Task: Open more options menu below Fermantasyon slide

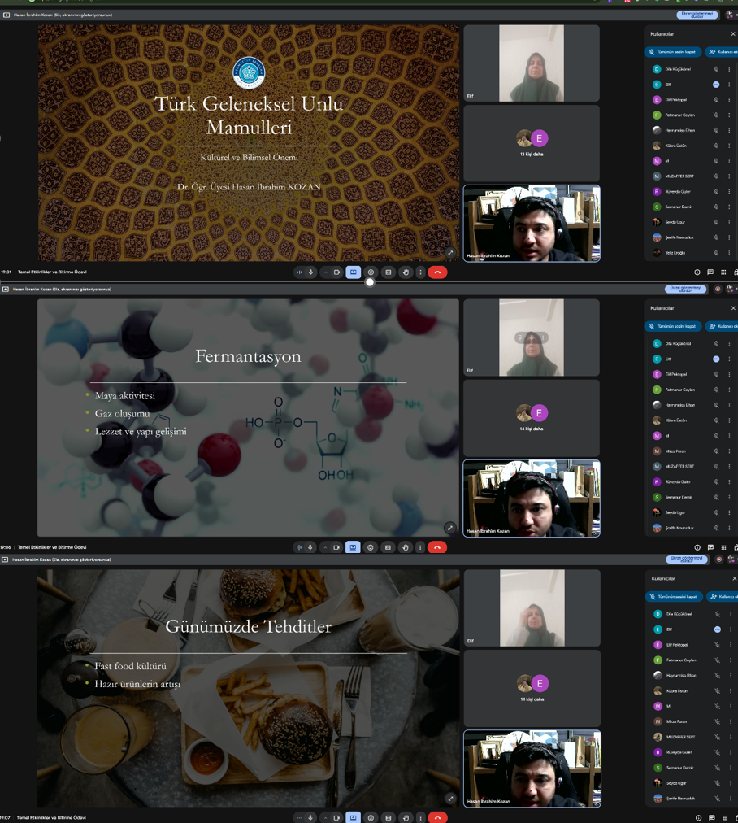Action: click(x=420, y=547)
